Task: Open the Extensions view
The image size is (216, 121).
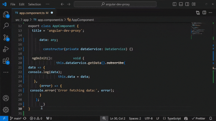Action: click(6, 61)
